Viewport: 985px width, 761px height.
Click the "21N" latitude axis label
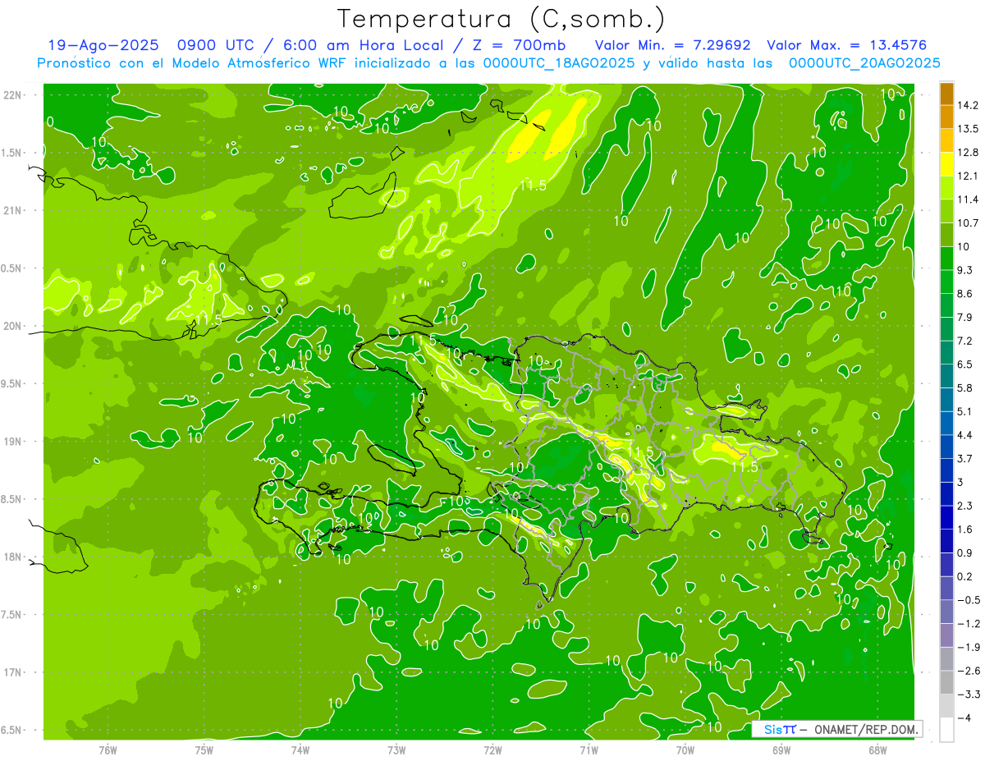point(12,210)
